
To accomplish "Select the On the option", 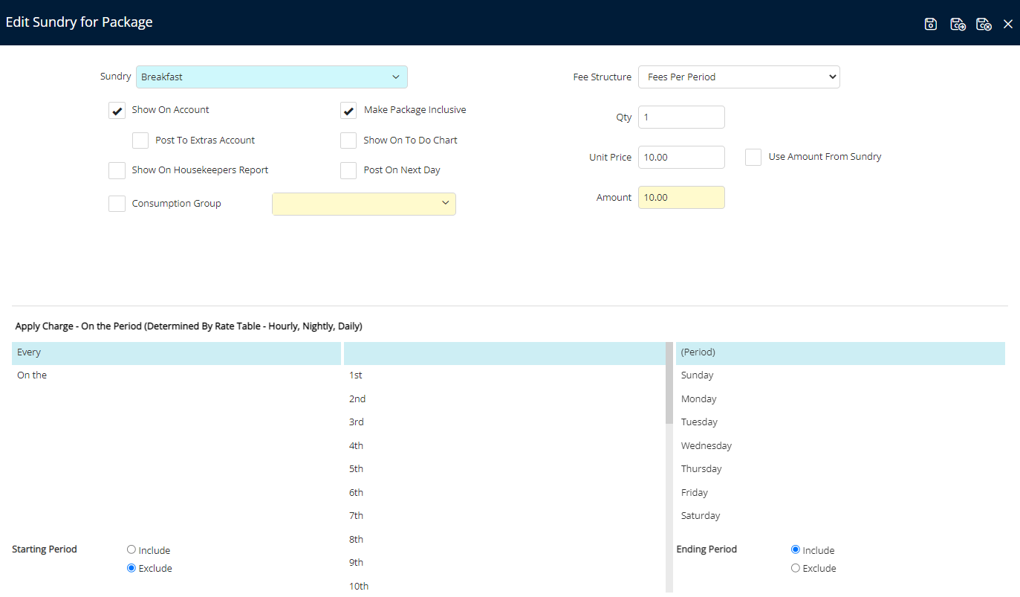I will [x=176, y=375].
